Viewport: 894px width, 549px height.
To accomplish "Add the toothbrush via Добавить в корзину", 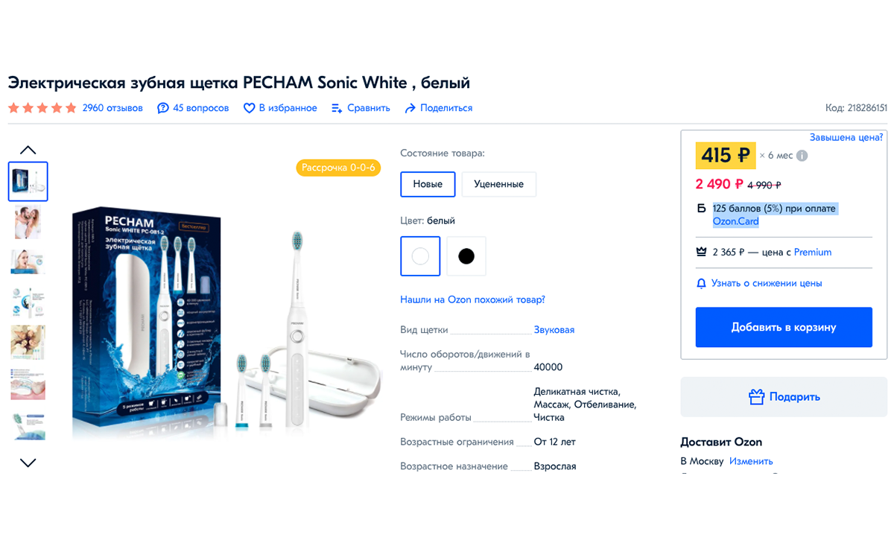I will point(784,327).
